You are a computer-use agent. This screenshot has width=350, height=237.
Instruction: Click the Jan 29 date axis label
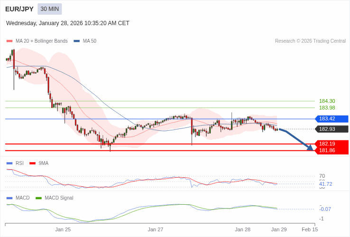(279, 229)
